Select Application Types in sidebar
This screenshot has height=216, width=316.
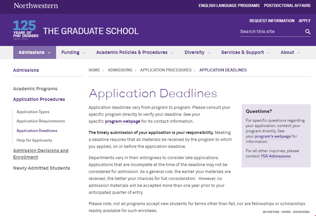(x=33, y=112)
